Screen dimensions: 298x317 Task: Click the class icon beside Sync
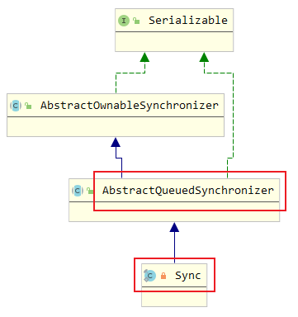[150, 276]
